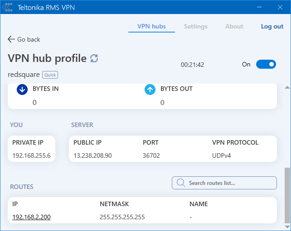The width and height of the screenshot is (291, 231).
Task: Click the search magnifier icon in routes
Action: pos(181,183)
